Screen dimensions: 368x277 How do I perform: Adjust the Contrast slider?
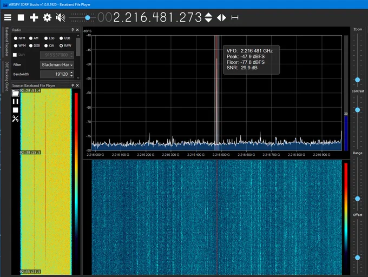click(x=357, y=110)
